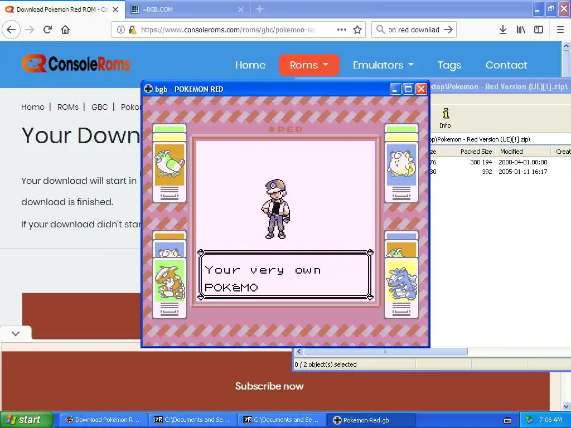Show site information icon in address bar
Image resolution: width=571 pixels, height=428 pixels.
(121, 30)
